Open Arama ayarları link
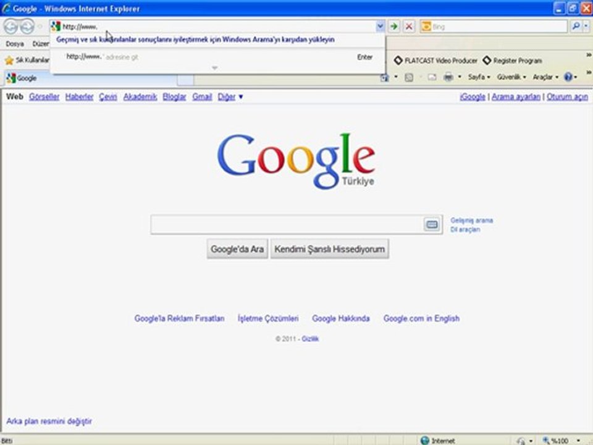The image size is (593, 445). [516, 97]
